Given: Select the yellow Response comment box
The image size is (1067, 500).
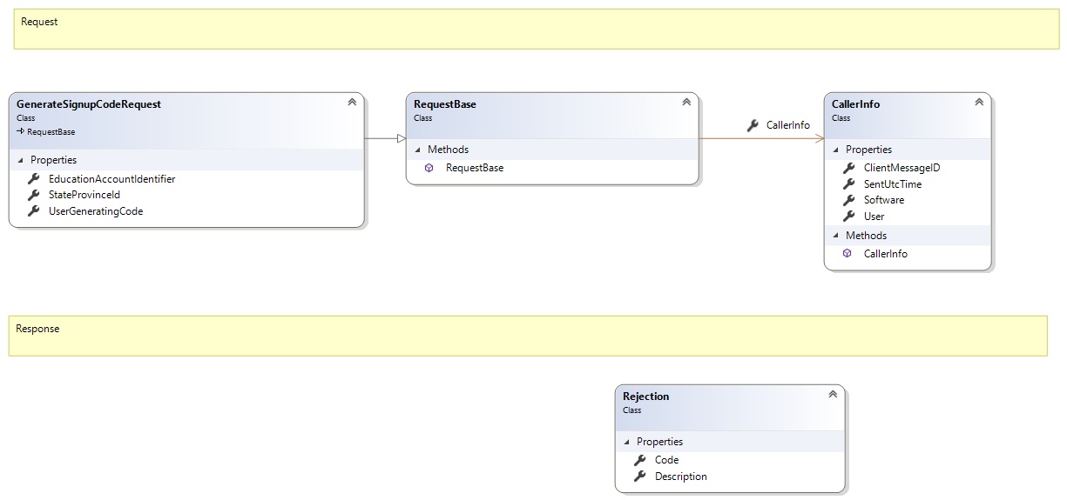Looking at the screenshot, I should 527,336.
